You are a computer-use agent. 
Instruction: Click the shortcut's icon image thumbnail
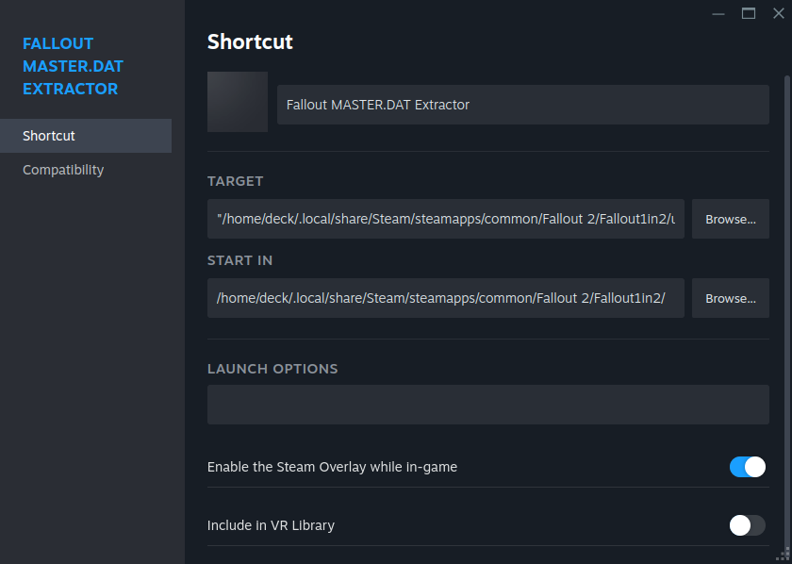tap(238, 102)
